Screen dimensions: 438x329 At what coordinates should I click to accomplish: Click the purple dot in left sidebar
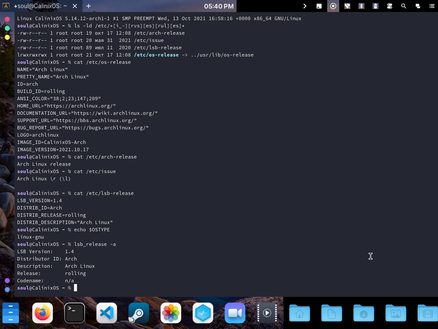click(x=7, y=281)
